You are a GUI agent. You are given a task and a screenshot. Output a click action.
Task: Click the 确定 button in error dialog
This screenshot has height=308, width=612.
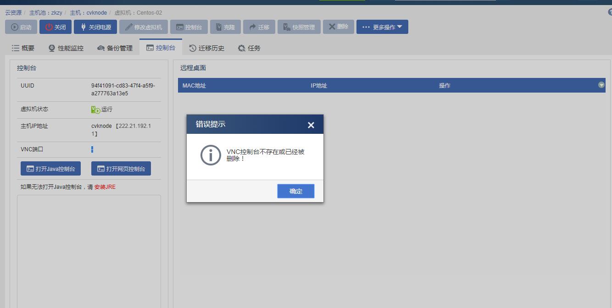click(x=295, y=191)
